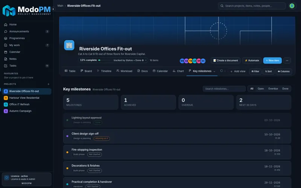Focus the Search milestones field
Image resolution: width=301 pixels, height=188 pixels.
coord(224,89)
